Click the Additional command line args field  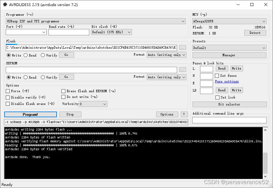pyautogui.click(x=229, y=120)
